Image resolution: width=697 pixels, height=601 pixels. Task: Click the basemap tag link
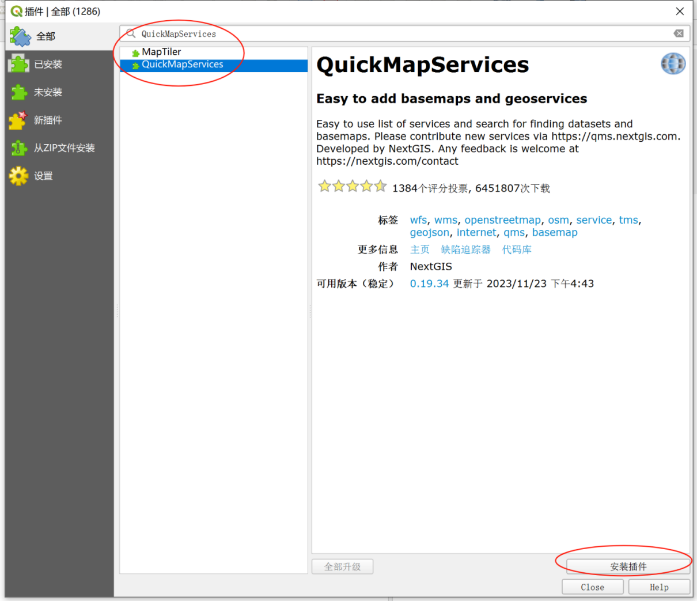(x=555, y=233)
